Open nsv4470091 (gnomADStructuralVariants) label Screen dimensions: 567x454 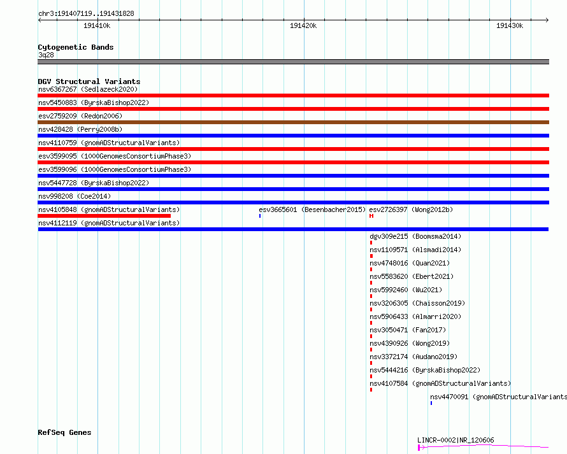499,397
